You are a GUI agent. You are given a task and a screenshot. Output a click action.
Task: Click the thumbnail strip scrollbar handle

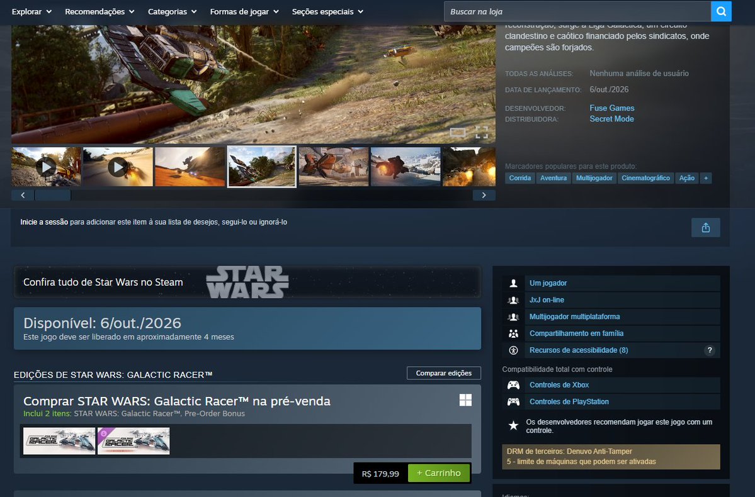tap(53, 195)
